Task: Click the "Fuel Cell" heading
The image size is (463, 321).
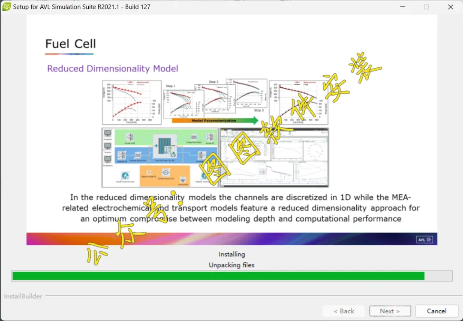Action: click(71, 44)
